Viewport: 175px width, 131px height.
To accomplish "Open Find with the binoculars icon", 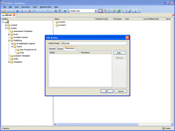I will tap(56, 11).
